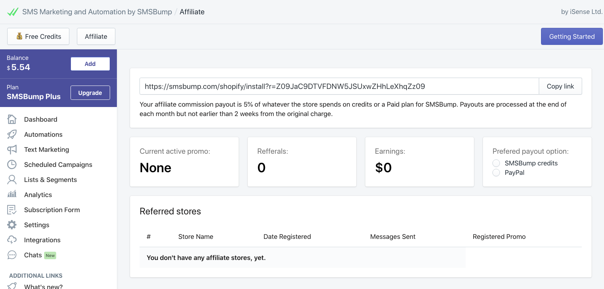The height and width of the screenshot is (289, 604).
Task: Click the Current active promo None value
Action: click(x=155, y=168)
